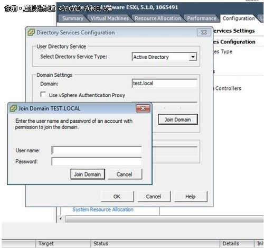Focus the Password input field
264x248 pixels.
[x=97, y=161]
